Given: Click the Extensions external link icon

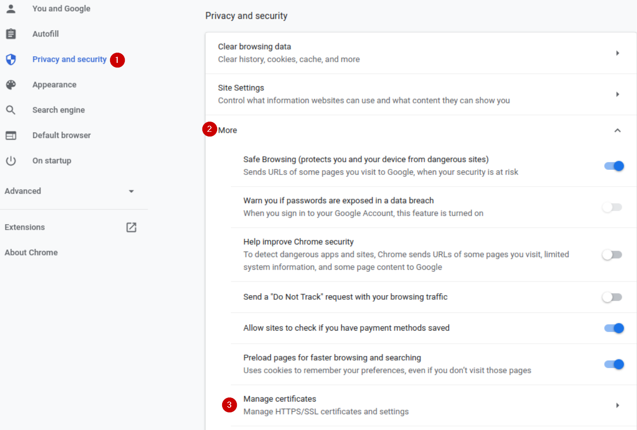Looking at the screenshot, I should click(x=131, y=227).
